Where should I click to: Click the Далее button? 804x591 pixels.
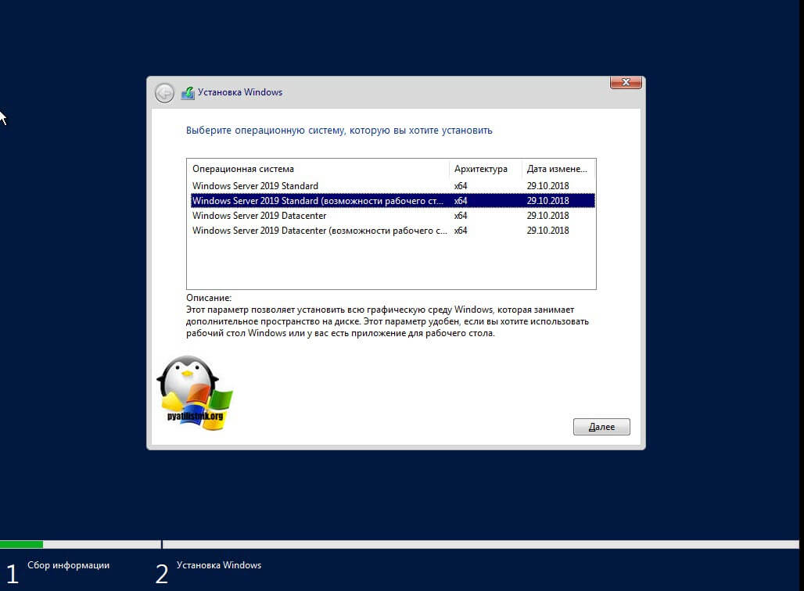(x=601, y=427)
